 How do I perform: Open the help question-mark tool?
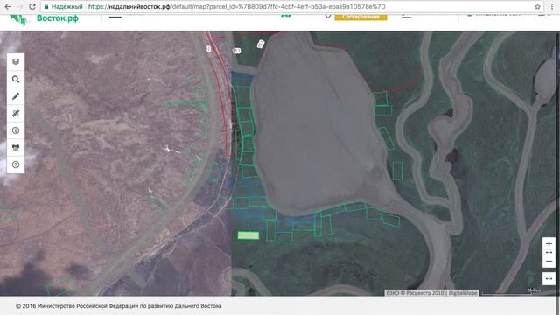pos(16,164)
